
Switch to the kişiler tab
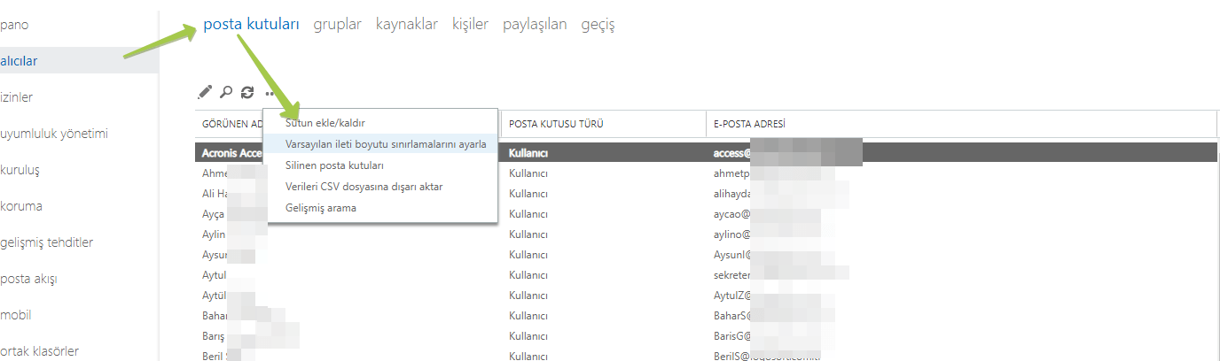(470, 24)
